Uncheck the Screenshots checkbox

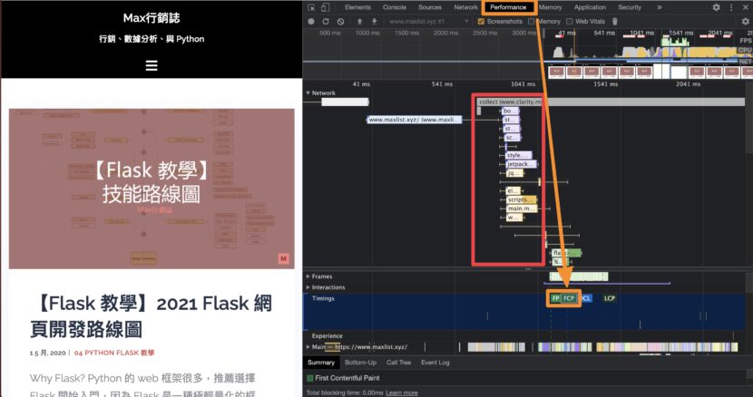(x=482, y=21)
